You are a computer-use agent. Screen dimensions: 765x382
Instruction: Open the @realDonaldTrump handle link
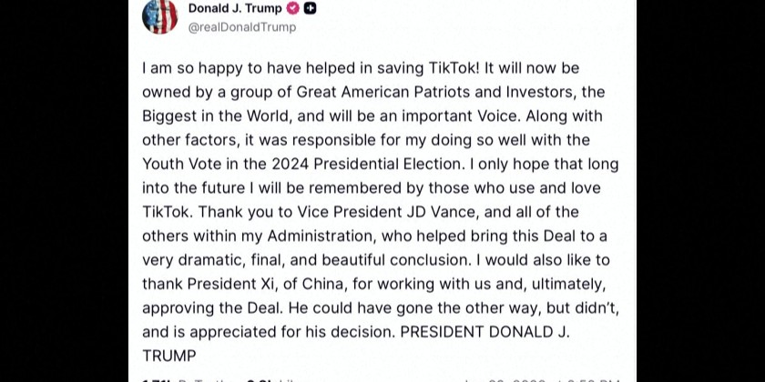(241, 27)
